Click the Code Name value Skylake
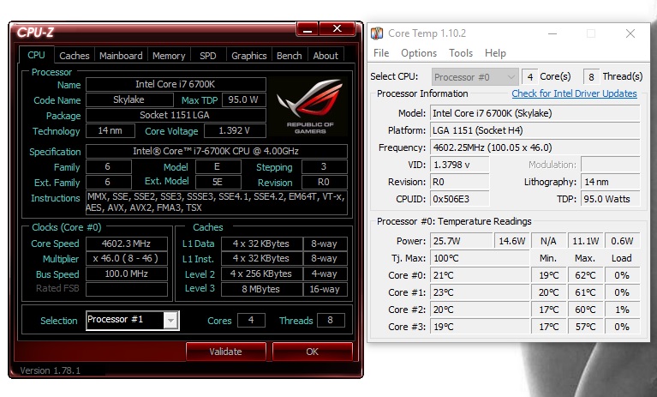The image size is (657, 397). click(x=129, y=99)
